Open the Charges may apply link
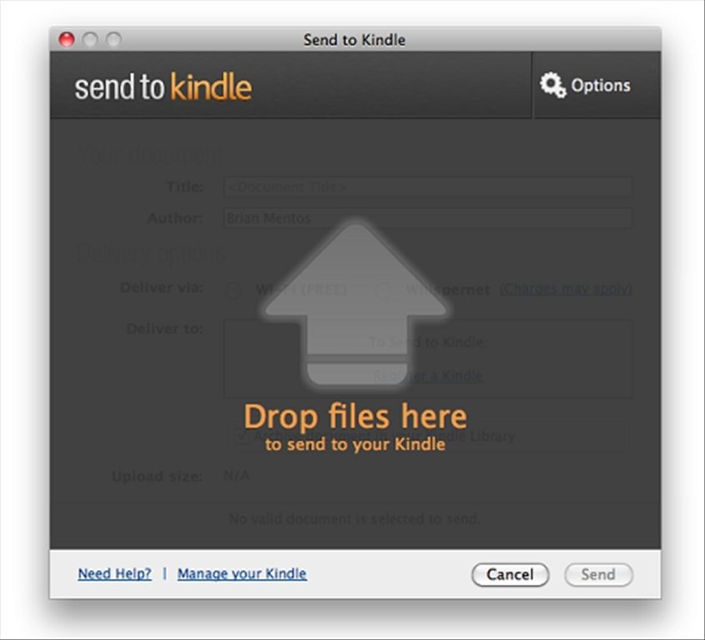Screen dimensions: 705x640 click(566, 289)
